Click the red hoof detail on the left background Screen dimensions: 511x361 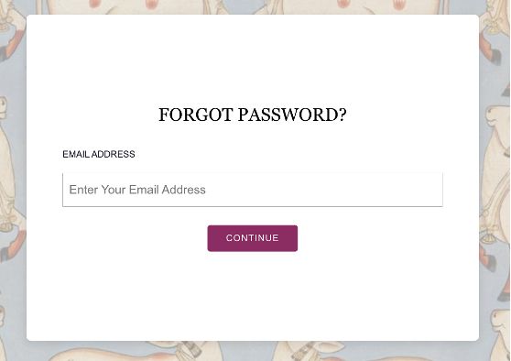coord(13,245)
